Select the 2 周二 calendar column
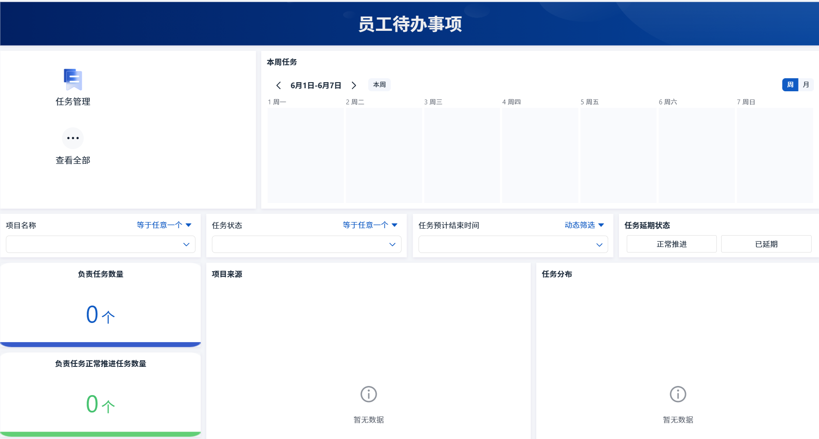The width and height of the screenshot is (819, 439). coord(384,155)
